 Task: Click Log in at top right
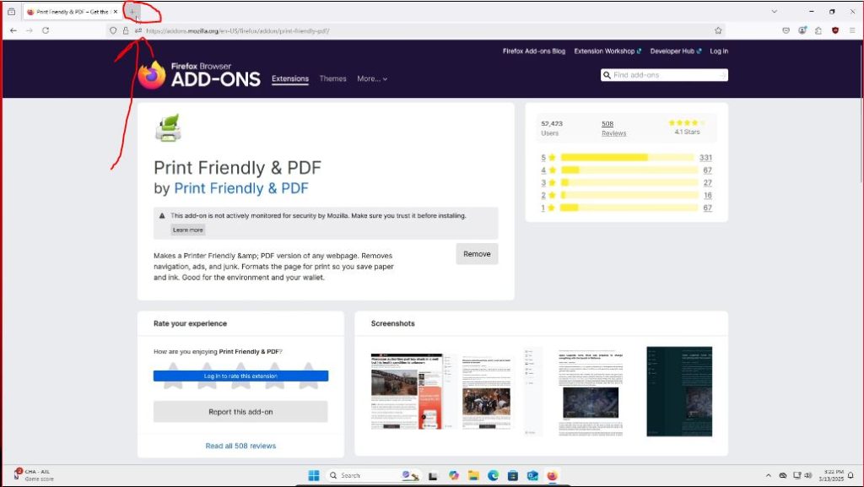(x=719, y=51)
